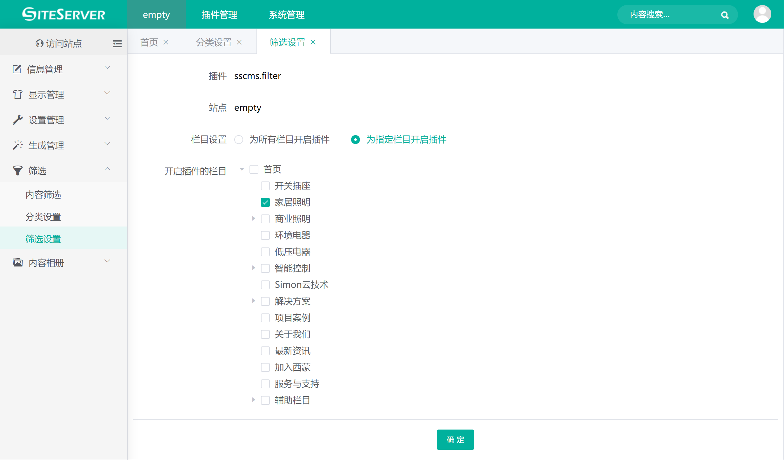
Task: Click the 显示管理 shirt icon
Action: 17,94
